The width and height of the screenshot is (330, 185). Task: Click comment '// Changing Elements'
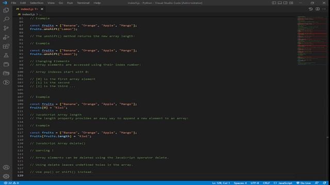(x=49, y=61)
